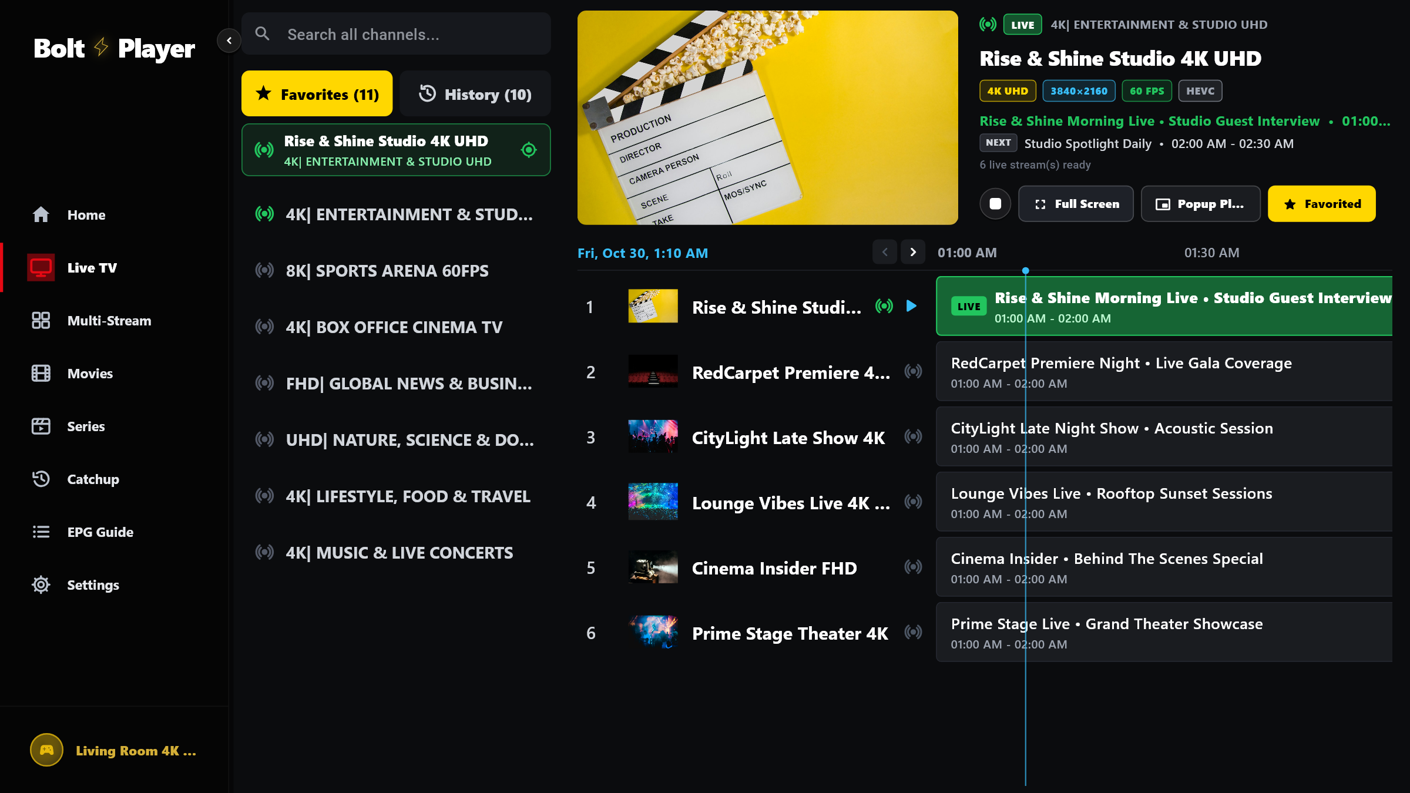Click the Catchup history icon
The height and width of the screenshot is (793, 1410).
click(x=41, y=479)
